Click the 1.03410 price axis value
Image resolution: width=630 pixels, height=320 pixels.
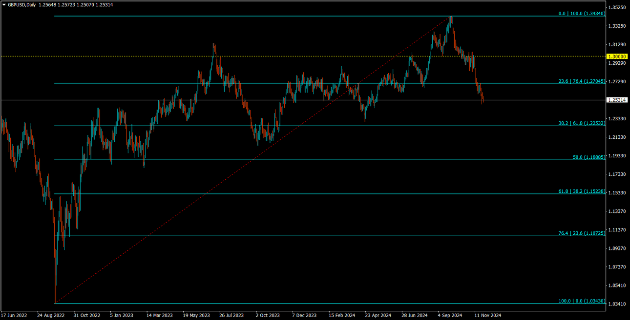click(x=618, y=303)
